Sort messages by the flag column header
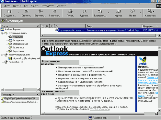 tap(52, 26)
